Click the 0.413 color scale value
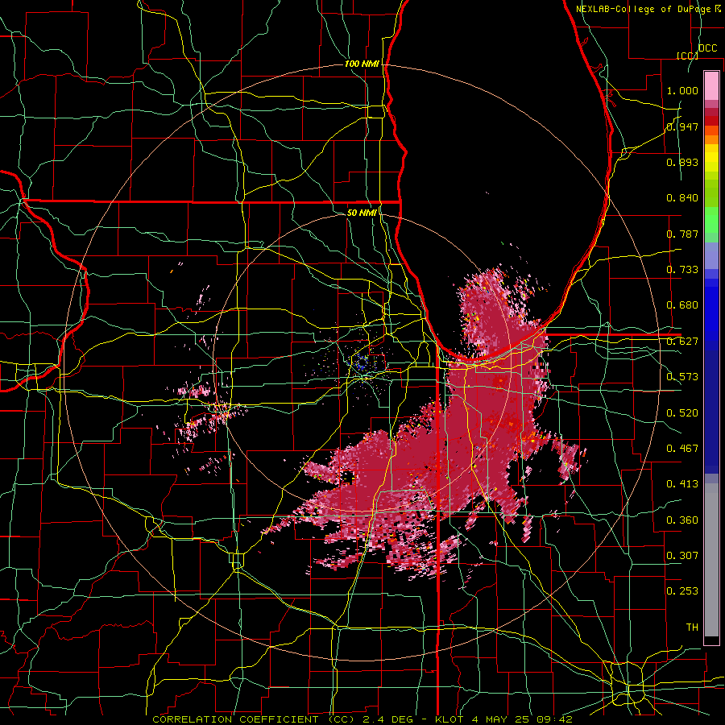The height and width of the screenshot is (725, 725). tap(682, 484)
